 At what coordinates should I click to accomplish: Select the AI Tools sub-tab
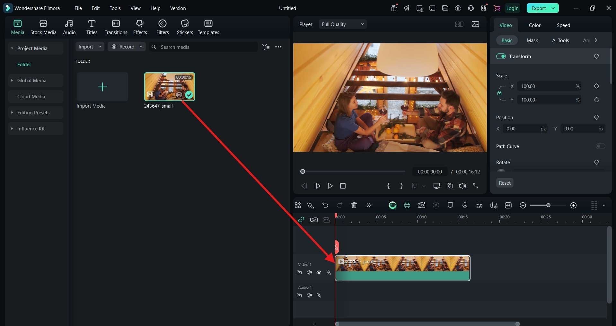(560, 40)
